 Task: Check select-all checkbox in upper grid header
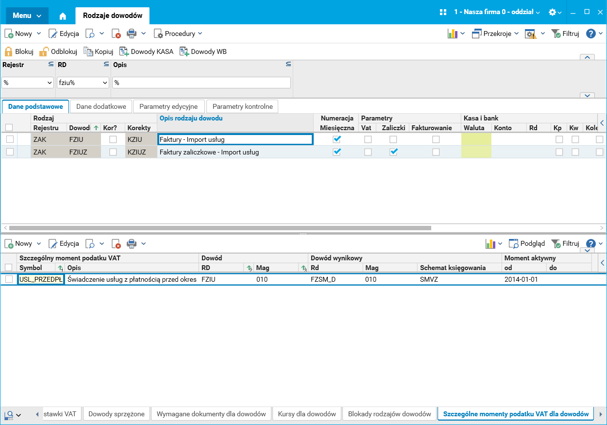click(x=9, y=127)
